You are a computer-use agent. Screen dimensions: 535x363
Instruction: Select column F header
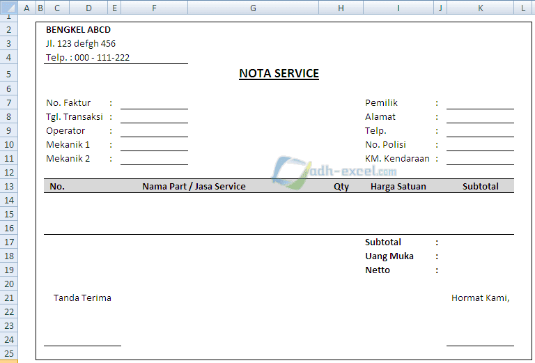[154, 8]
